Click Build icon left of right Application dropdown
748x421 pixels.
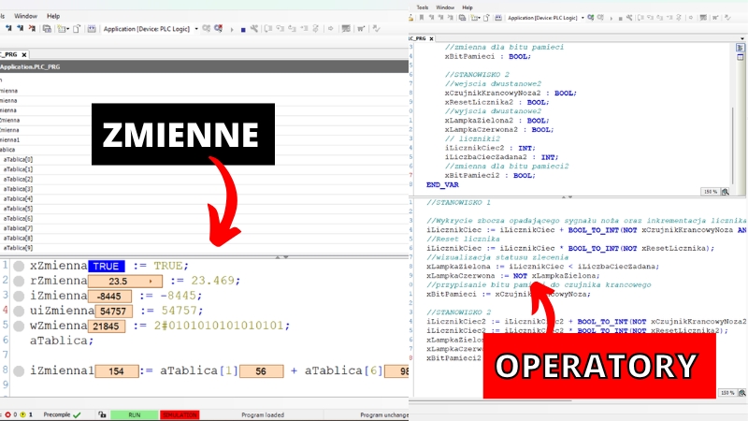point(498,18)
